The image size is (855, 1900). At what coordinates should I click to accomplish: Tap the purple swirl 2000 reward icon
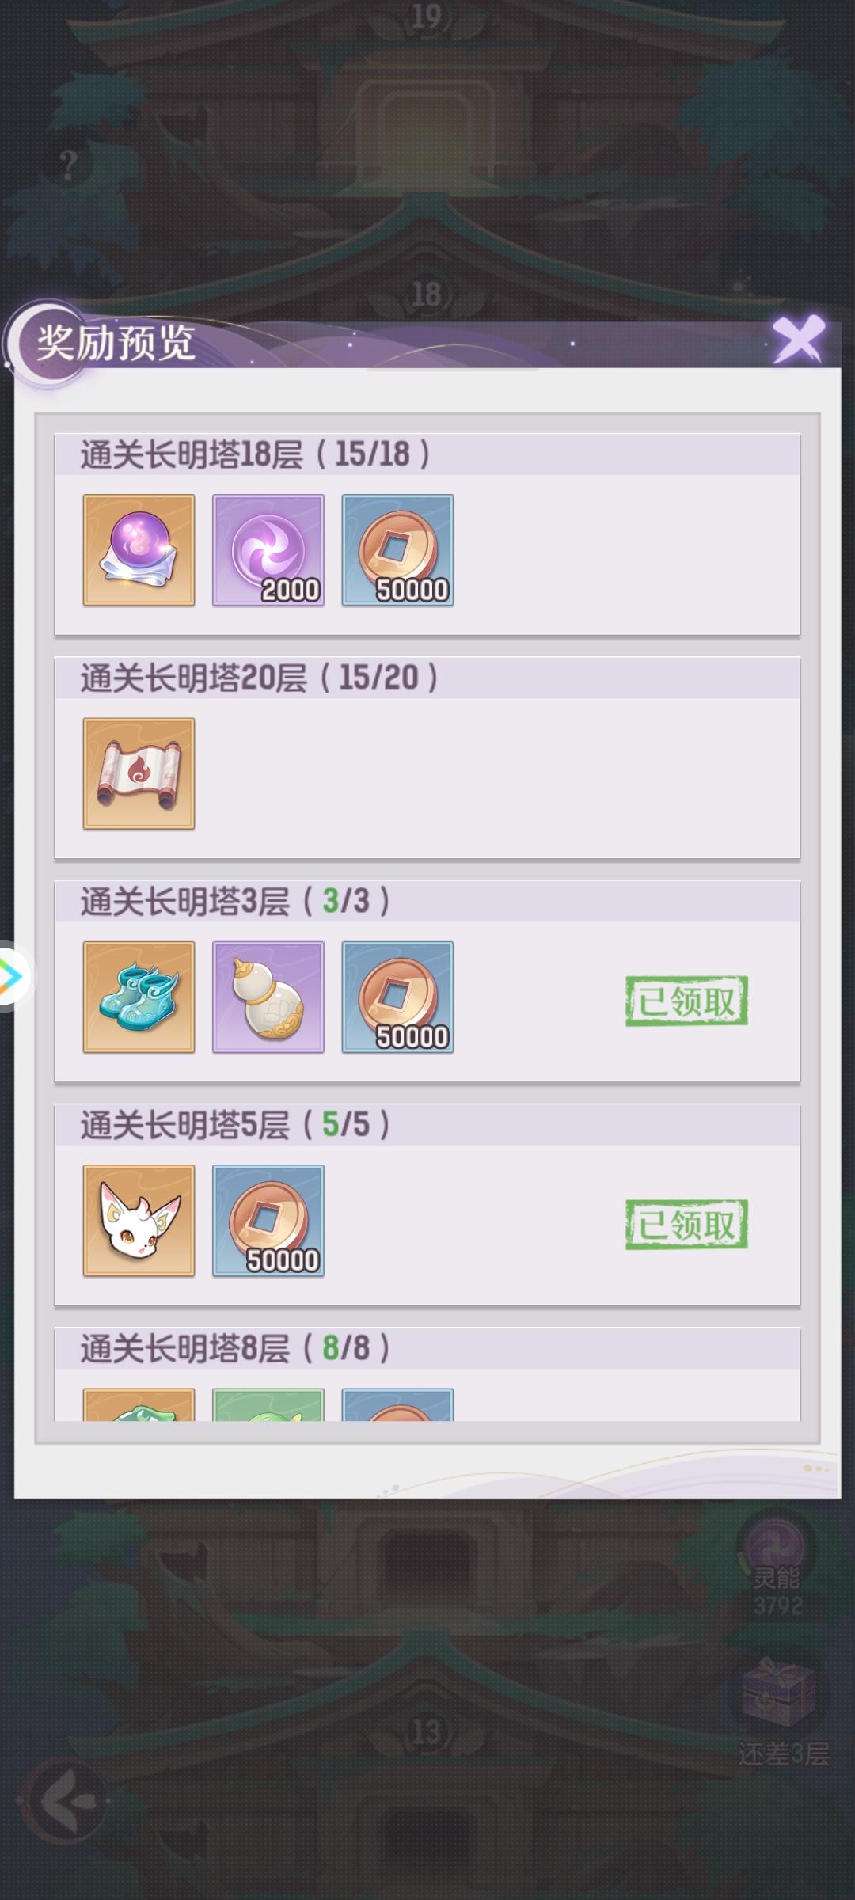[268, 551]
